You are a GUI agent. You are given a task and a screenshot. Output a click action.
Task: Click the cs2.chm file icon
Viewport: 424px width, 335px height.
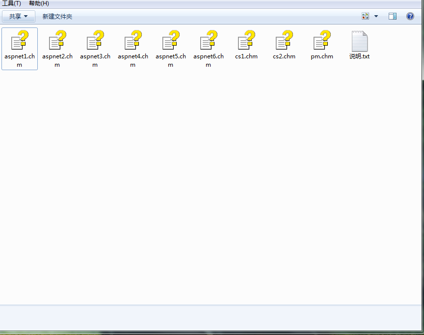284,41
